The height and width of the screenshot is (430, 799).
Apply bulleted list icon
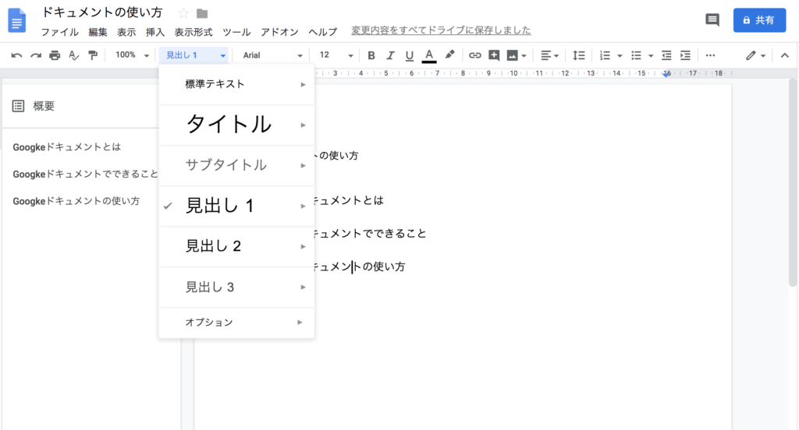636,55
